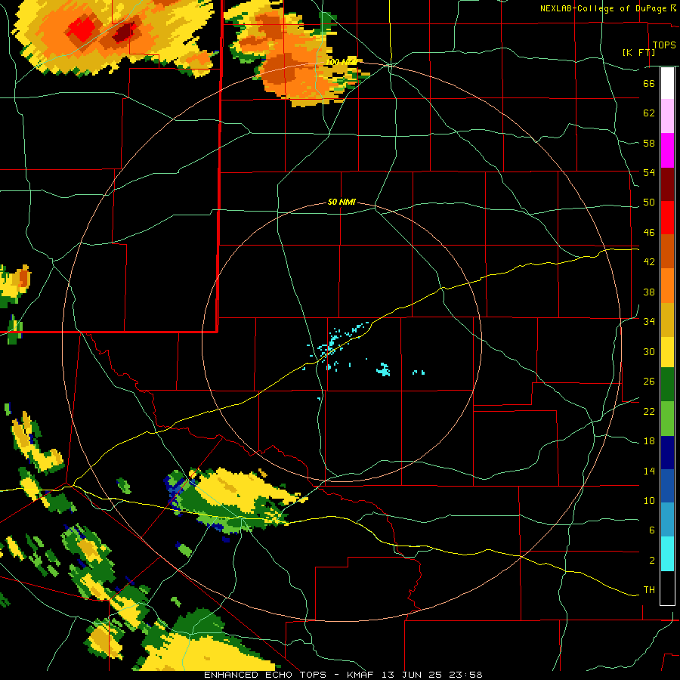
Task: Click the 14 value on the scale
Action: coord(649,471)
